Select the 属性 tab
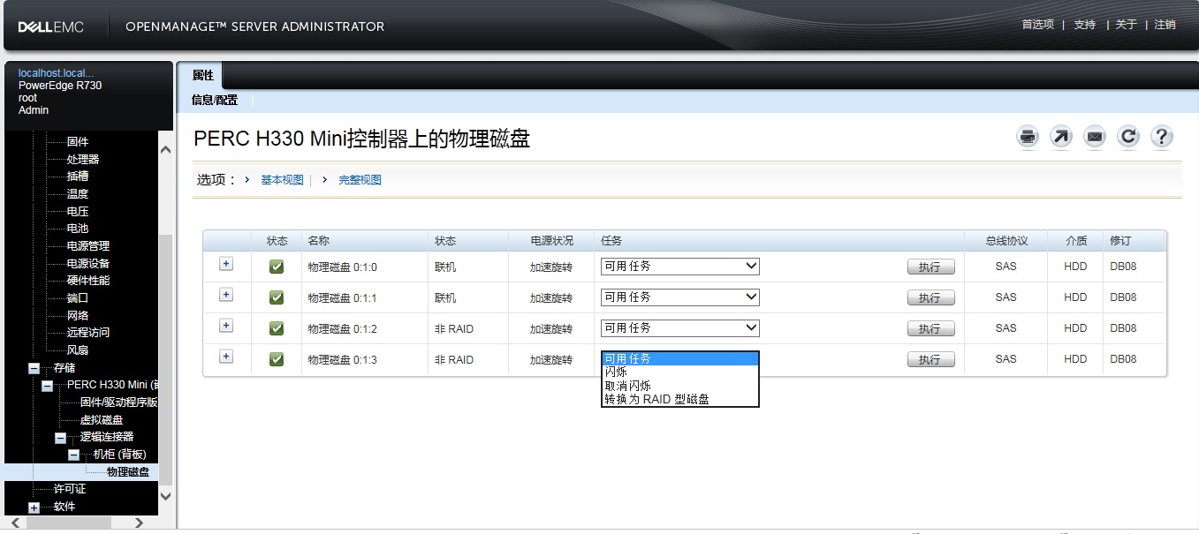 201,75
